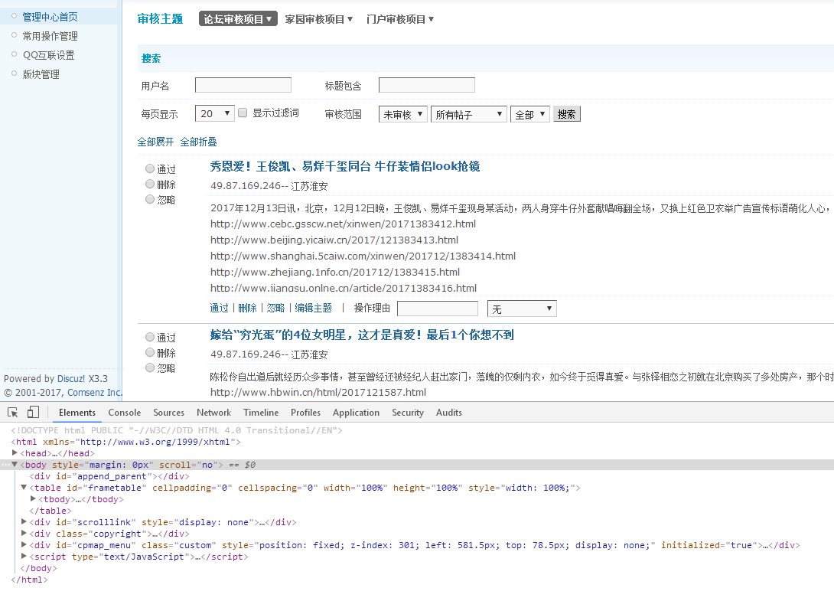Click the 删除 link below the first post
The image size is (834, 601).
[x=247, y=308]
